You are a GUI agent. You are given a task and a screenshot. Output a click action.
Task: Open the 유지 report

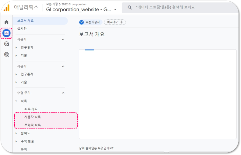click(x=24, y=149)
